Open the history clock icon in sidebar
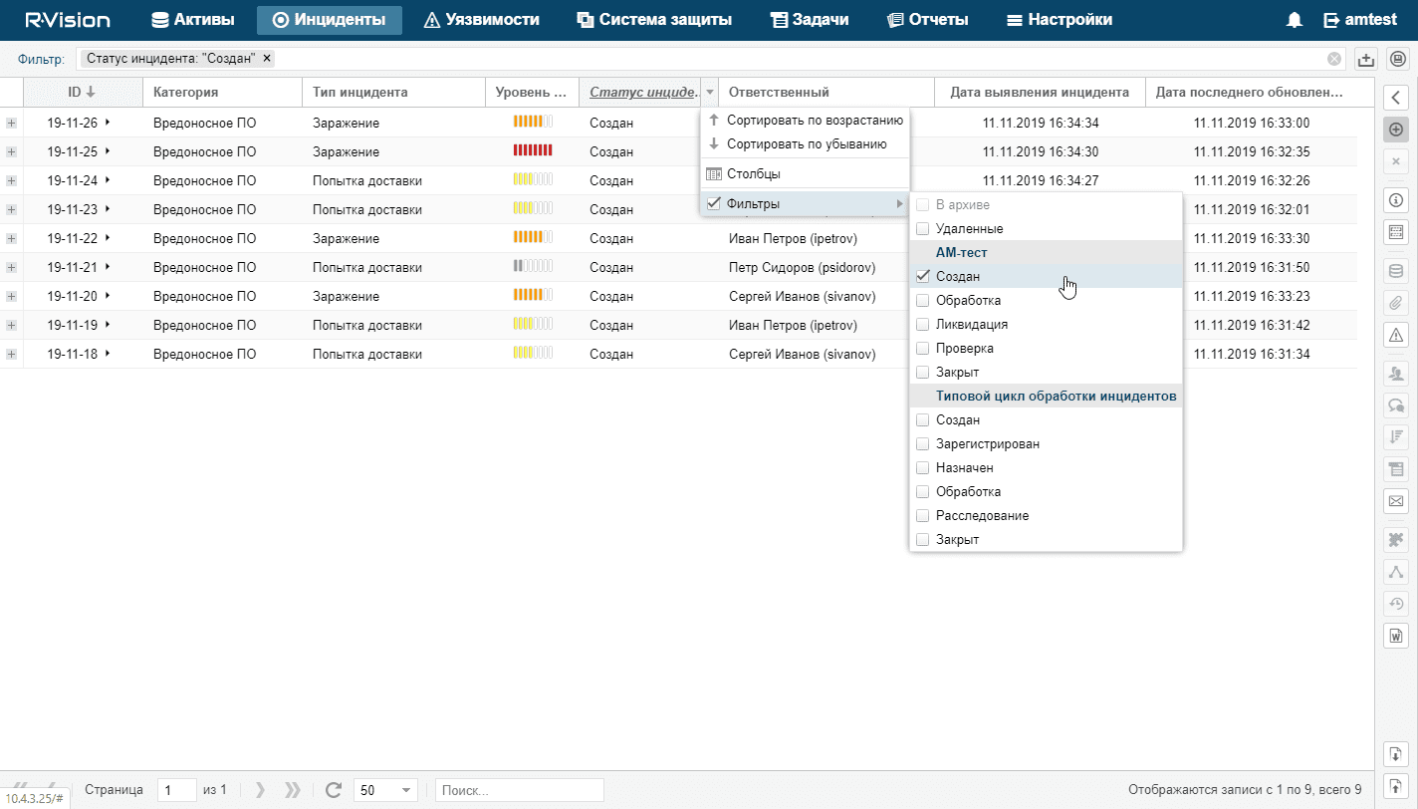Screen dimensions: 1418x809 click(1396, 603)
